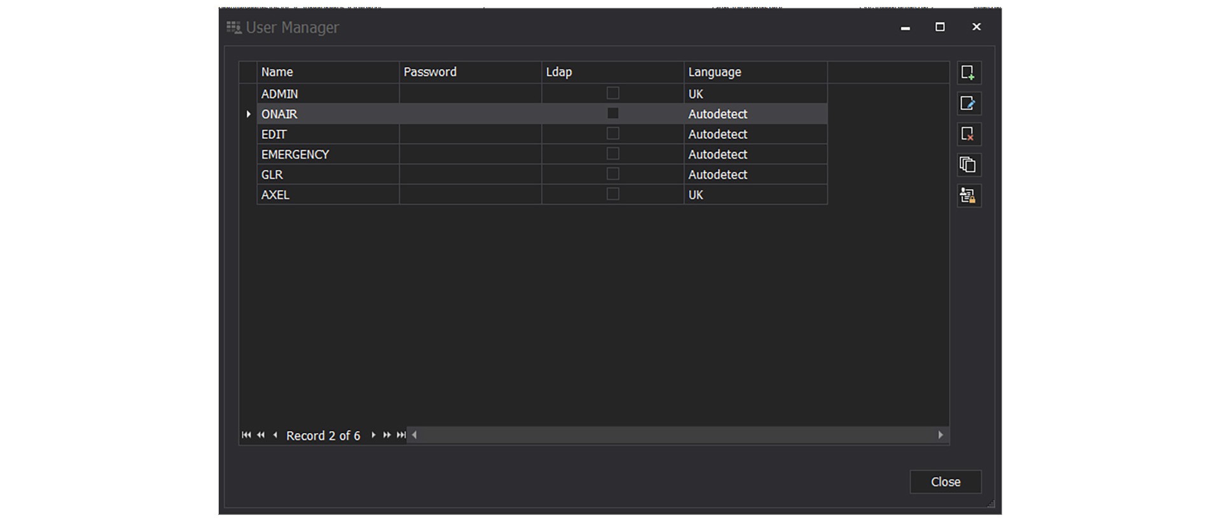Image resolution: width=1221 pixels, height=522 pixels.
Task: Toggle the Ldap checkbox for ADMIN
Action: pyautogui.click(x=612, y=93)
